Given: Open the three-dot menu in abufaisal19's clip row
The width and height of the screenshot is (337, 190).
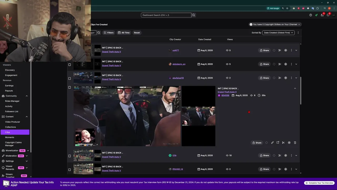Looking at the screenshot, I should (291, 78).
